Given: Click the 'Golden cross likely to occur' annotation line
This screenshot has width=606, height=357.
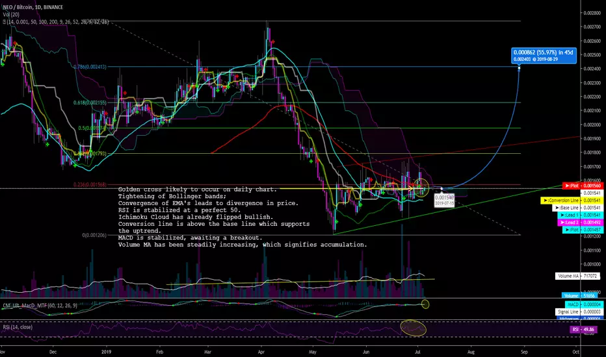Looking at the screenshot, I should click(198, 190).
